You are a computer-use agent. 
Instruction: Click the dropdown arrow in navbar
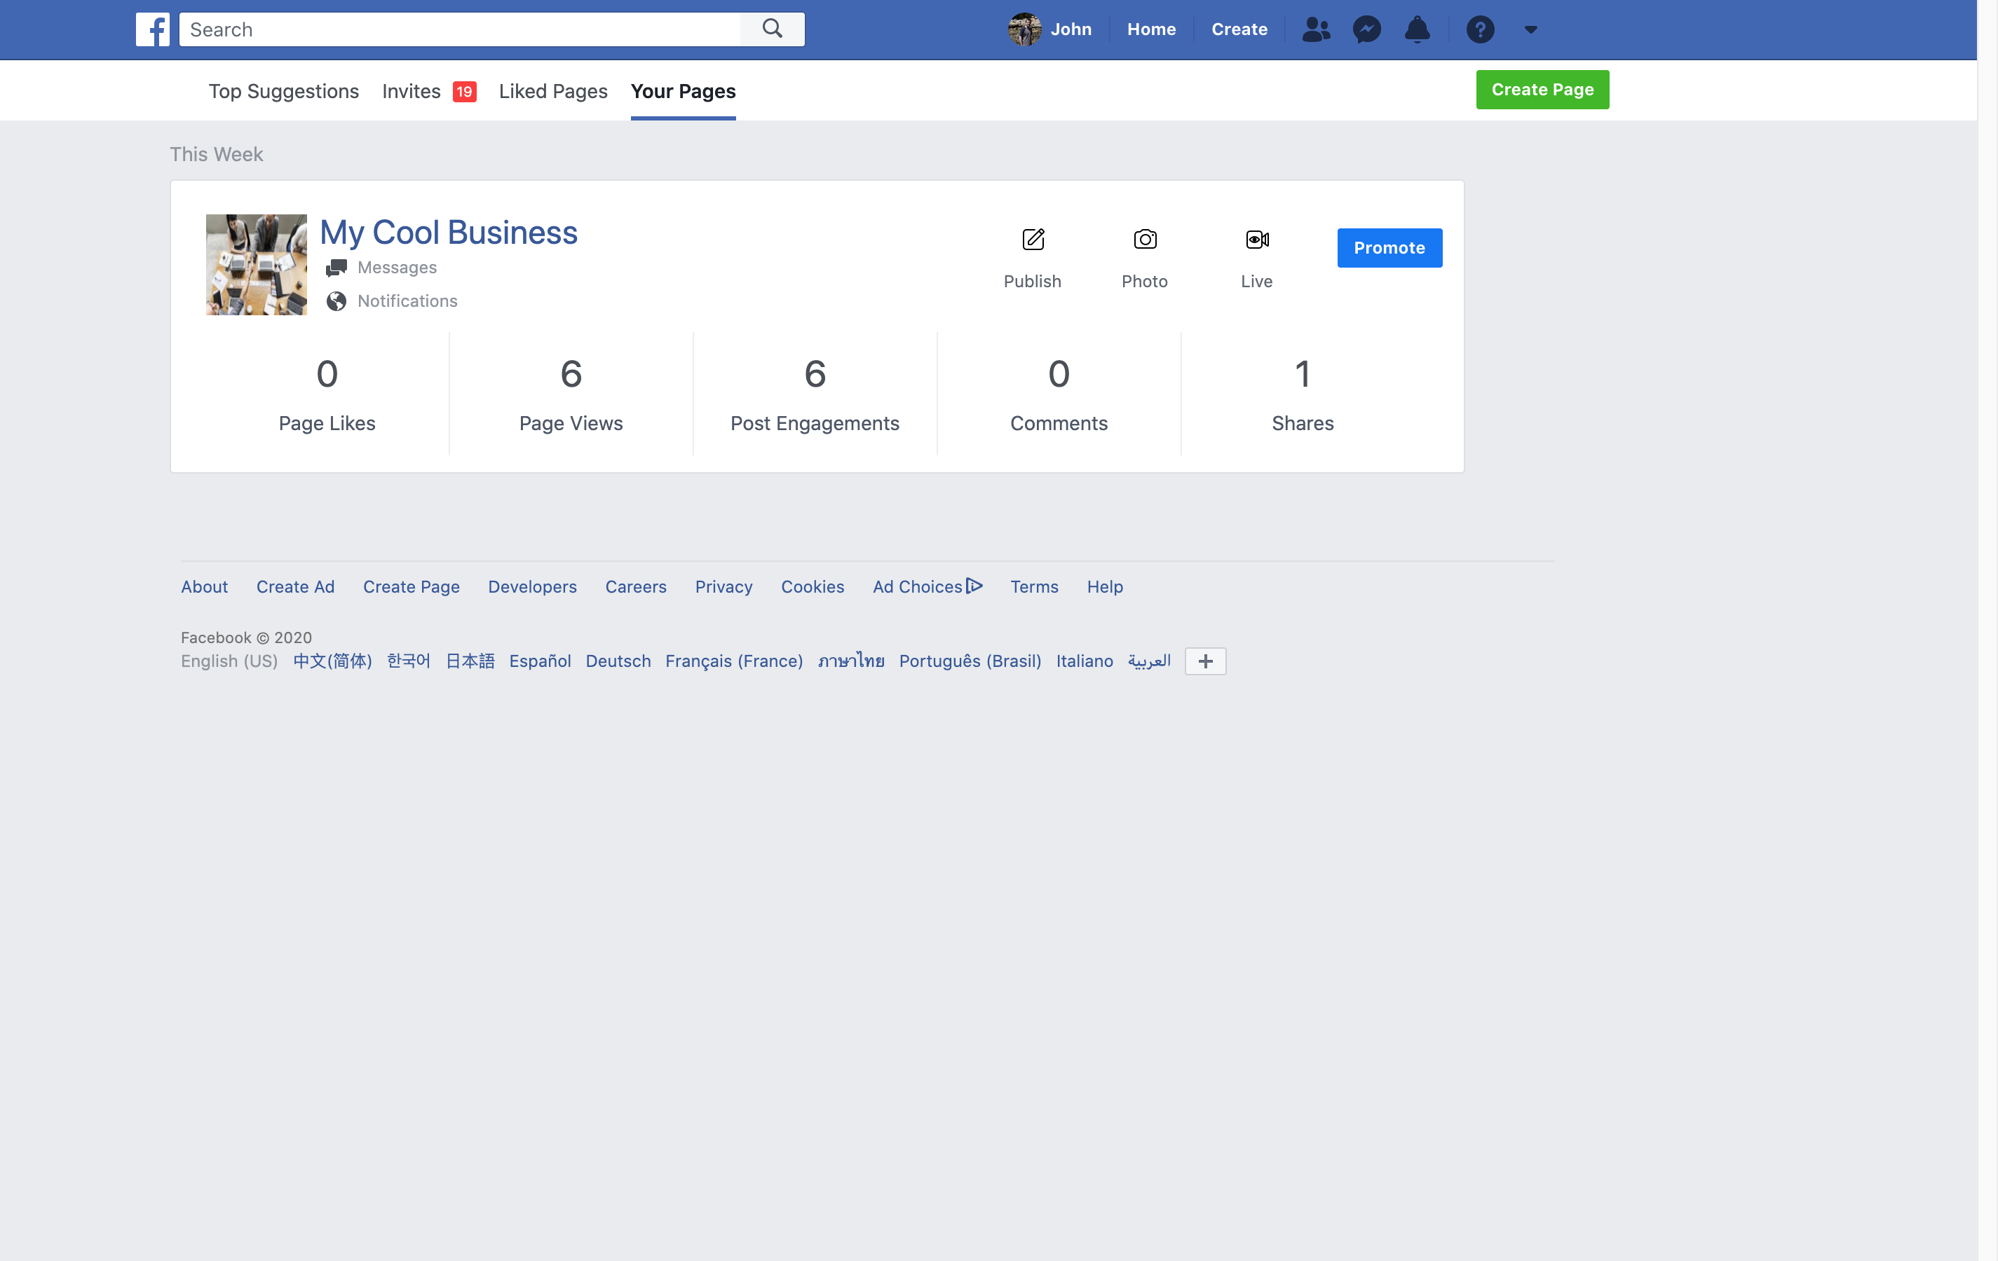pos(1532,29)
